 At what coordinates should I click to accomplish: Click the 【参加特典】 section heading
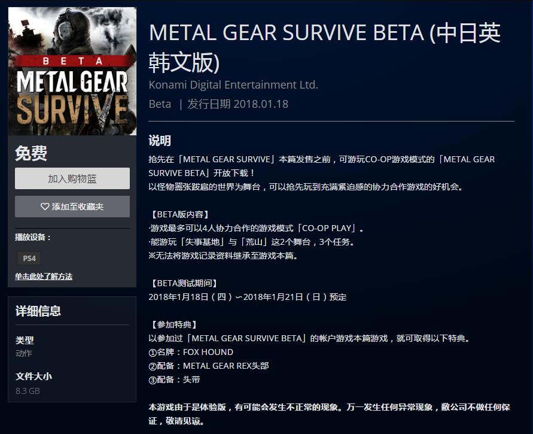[174, 324]
